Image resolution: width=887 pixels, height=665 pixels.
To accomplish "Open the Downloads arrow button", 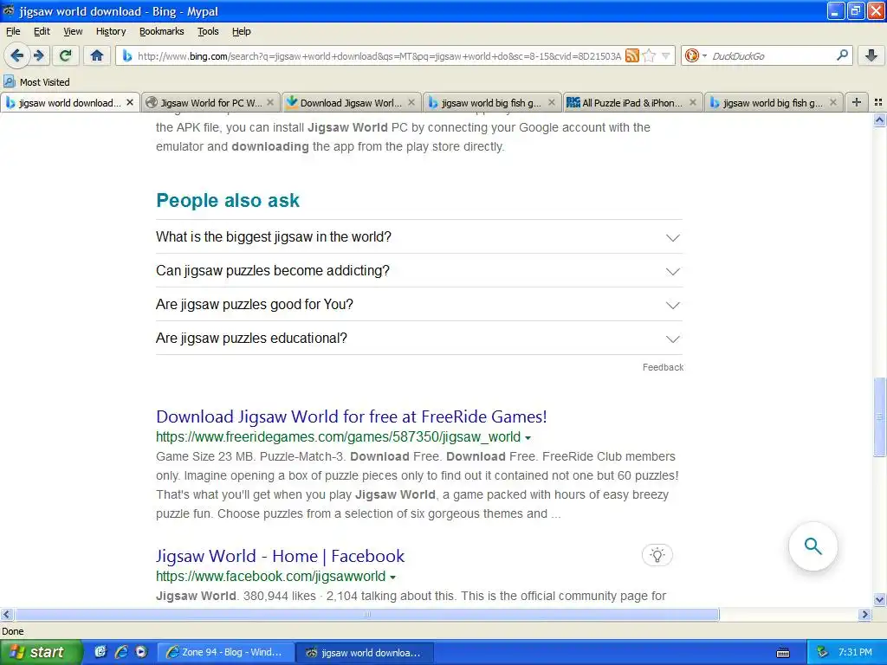I will click(x=871, y=55).
